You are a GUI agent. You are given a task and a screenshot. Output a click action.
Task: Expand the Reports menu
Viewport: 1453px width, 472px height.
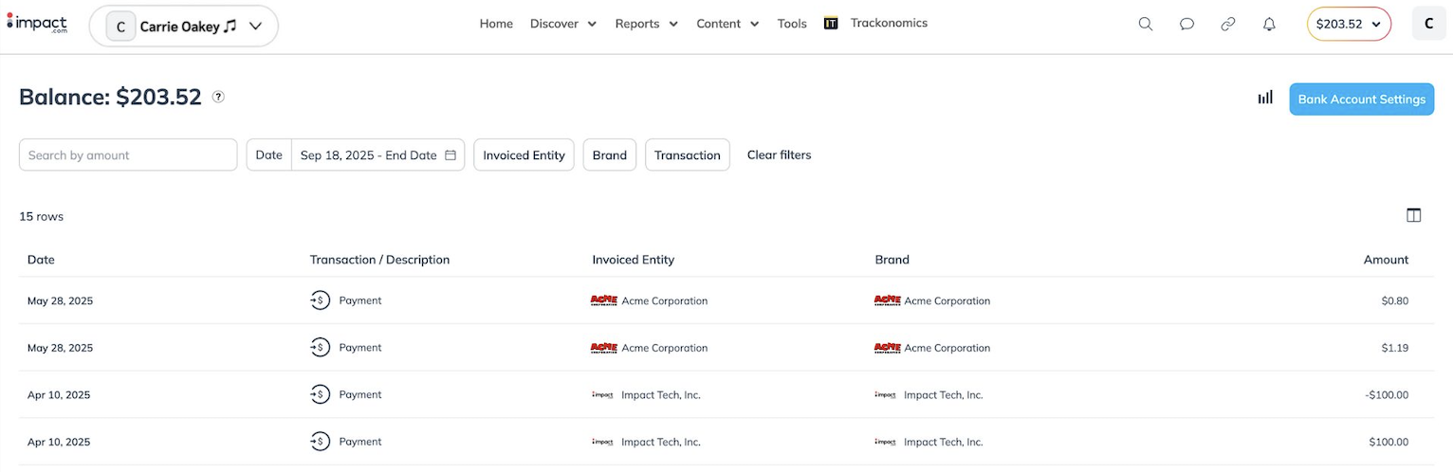click(x=646, y=24)
